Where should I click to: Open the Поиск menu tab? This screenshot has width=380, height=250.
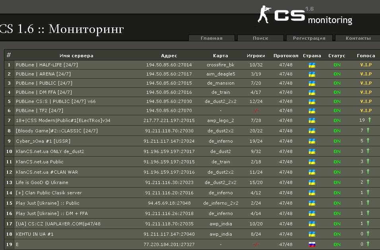[260, 38]
